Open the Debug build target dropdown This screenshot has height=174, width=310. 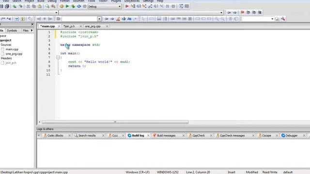tap(105, 6)
